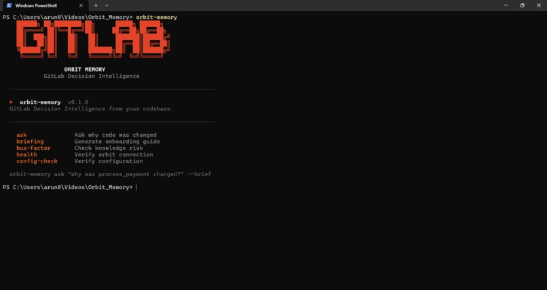Screen dimensions: 547x290
Task: Click the ask command name
Action: 22,135
